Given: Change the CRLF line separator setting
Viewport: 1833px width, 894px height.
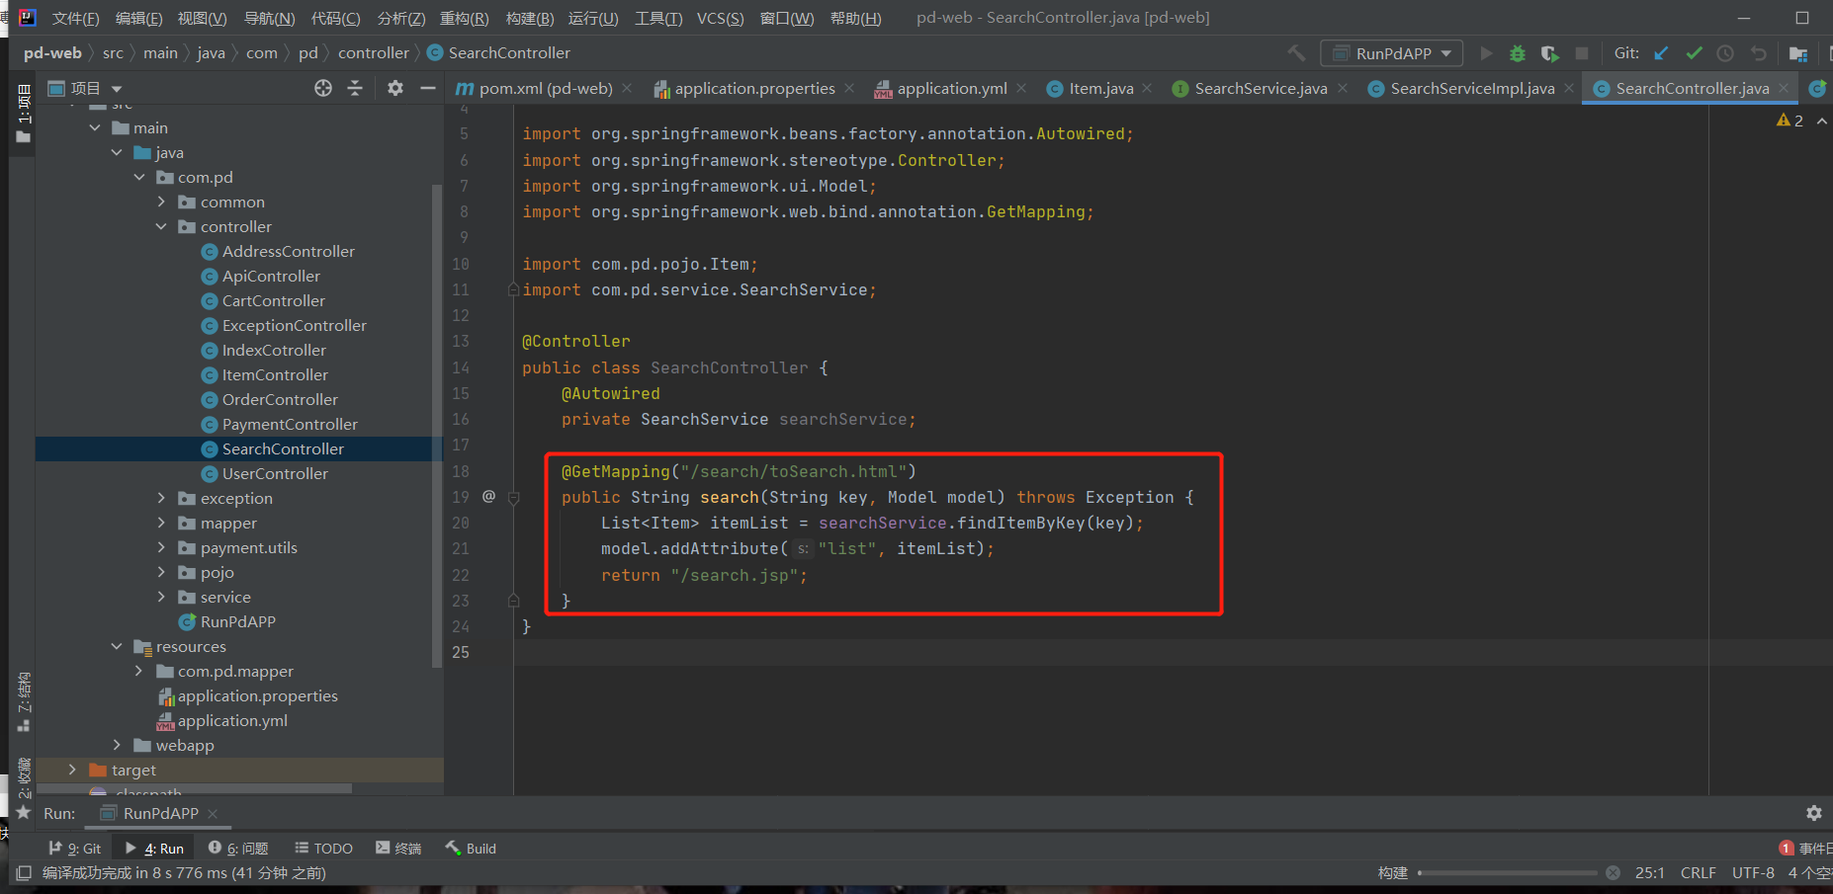Looking at the screenshot, I should click(x=1698, y=872).
